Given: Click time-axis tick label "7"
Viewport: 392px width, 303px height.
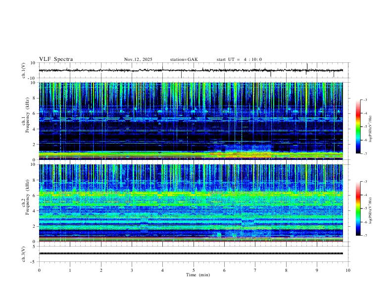Looking at the screenshot, I should [255, 270].
